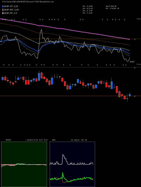Select the 'Pre L: 1.93' value

point(88,11)
